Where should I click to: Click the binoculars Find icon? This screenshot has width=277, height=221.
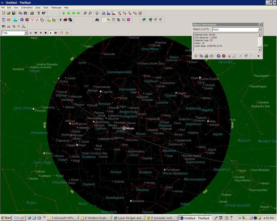[97, 20]
